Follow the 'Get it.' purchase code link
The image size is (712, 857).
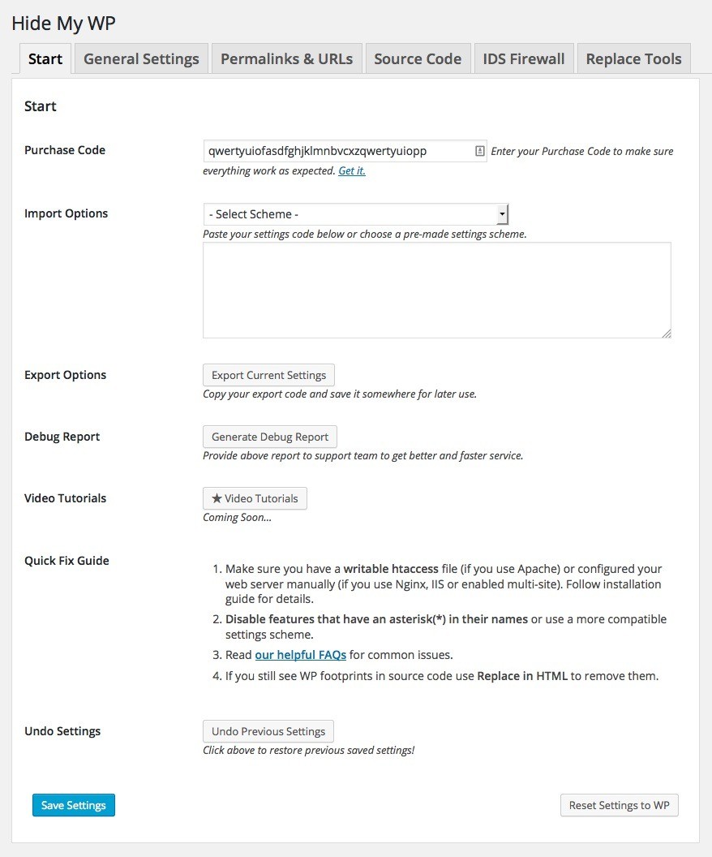[351, 171]
